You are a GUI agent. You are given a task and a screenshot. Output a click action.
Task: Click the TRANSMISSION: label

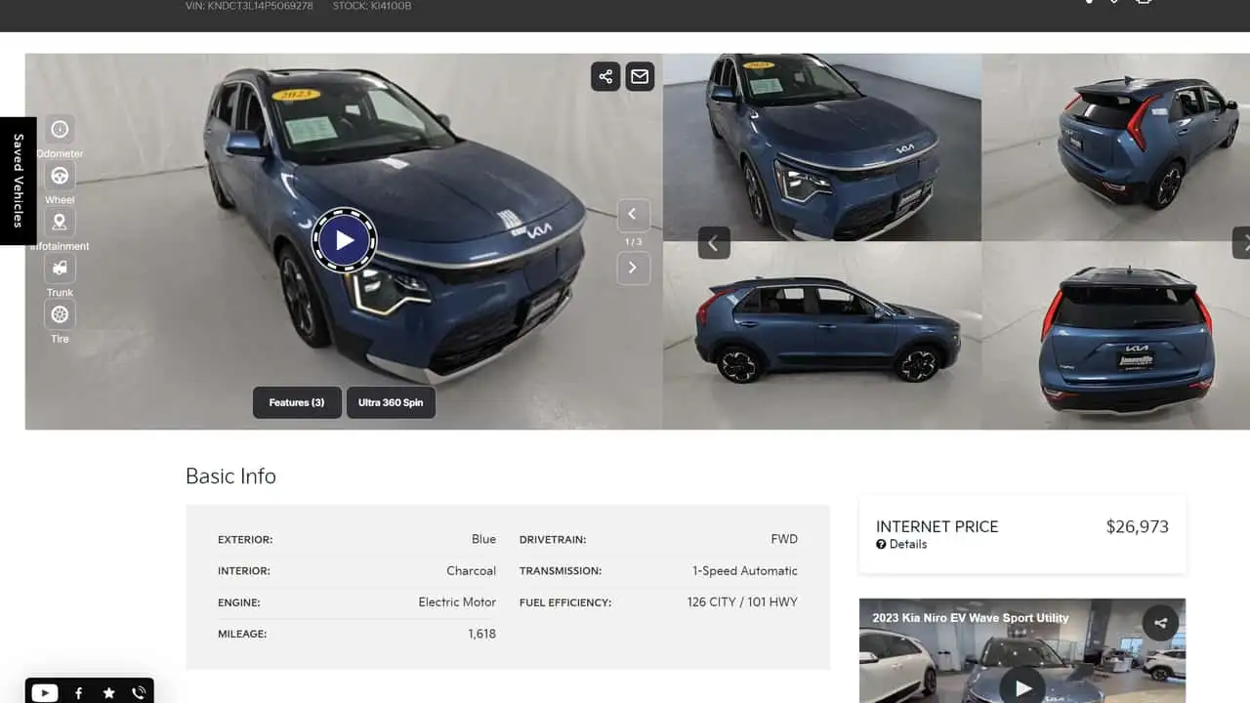pos(561,571)
